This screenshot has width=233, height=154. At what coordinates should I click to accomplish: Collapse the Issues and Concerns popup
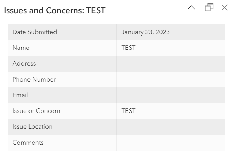click(192, 7)
